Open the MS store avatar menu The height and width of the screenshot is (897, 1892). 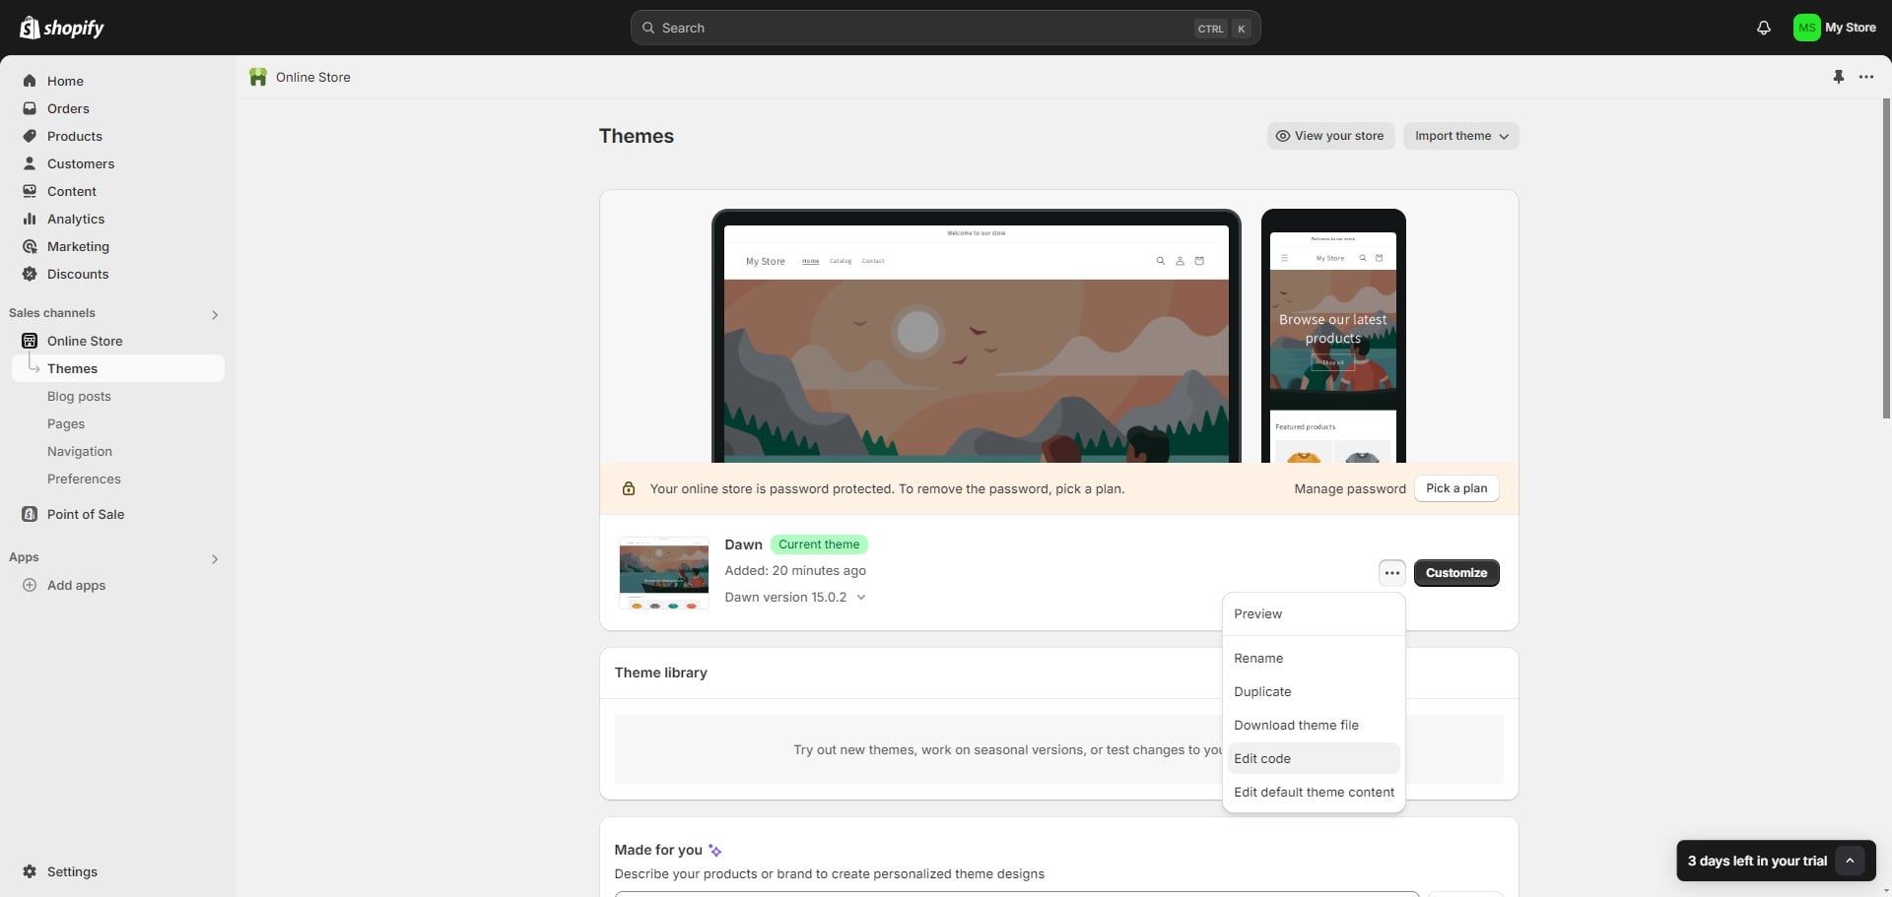[x=1806, y=28]
